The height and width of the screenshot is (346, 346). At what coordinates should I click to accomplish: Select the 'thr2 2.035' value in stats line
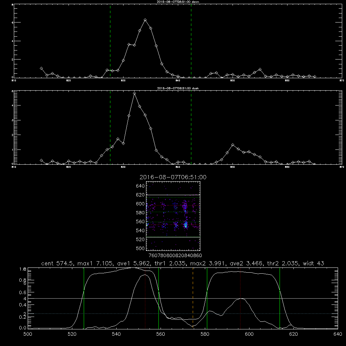(283, 263)
